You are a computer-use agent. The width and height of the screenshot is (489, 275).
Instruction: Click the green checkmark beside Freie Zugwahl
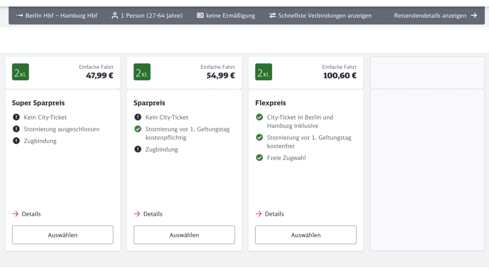(260, 158)
